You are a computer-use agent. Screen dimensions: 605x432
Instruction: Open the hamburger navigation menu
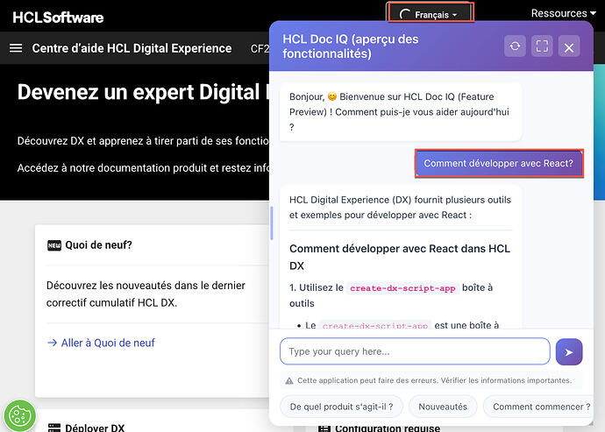pyautogui.click(x=16, y=48)
